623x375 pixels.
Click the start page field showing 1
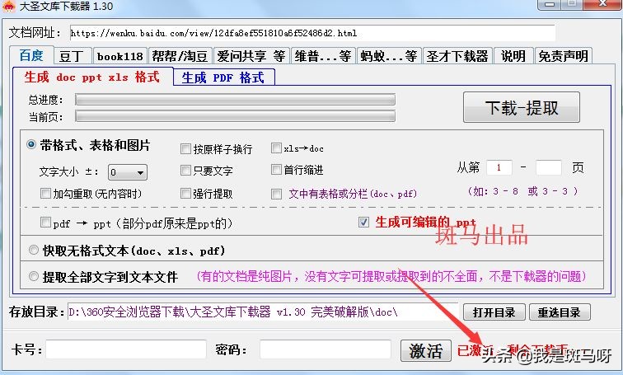click(x=499, y=167)
